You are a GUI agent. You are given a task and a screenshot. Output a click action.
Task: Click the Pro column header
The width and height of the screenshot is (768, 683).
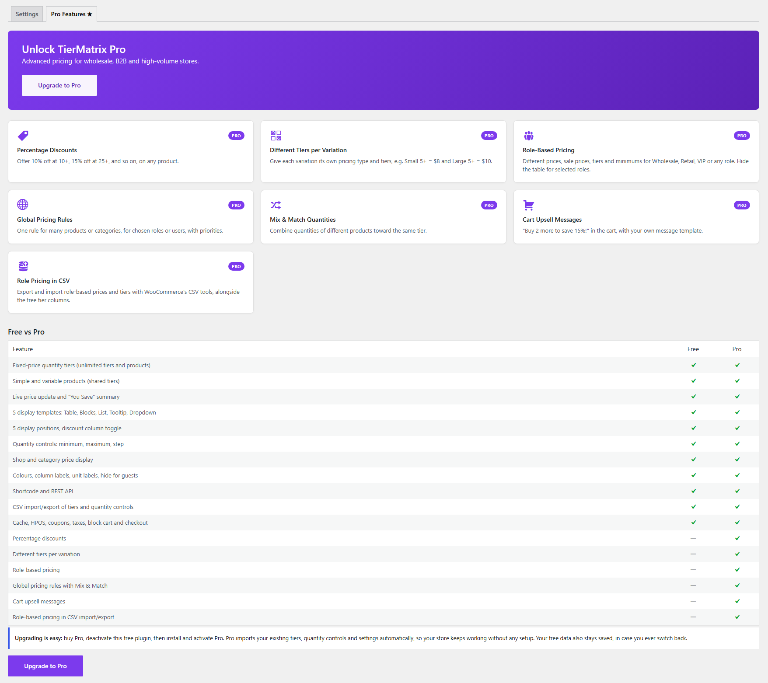737,349
